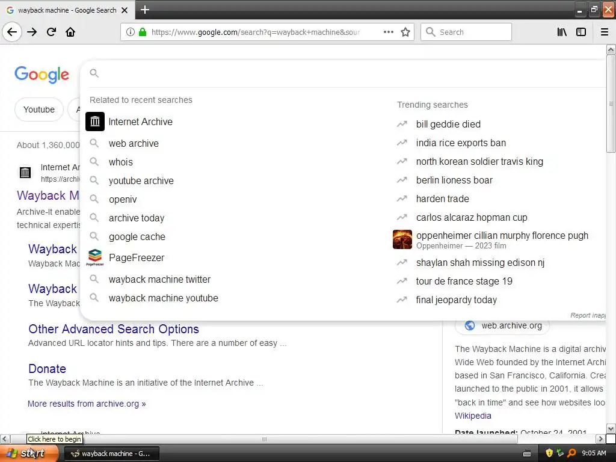Open the Wikipedia link in knowledge panel
Image resolution: width=616 pixels, height=462 pixels.
click(473, 416)
